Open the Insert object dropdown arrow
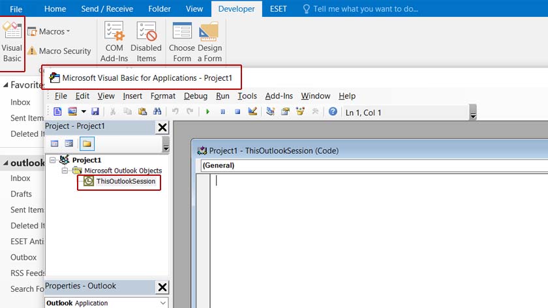Screen dimensions: 548x308 click(84, 111)
